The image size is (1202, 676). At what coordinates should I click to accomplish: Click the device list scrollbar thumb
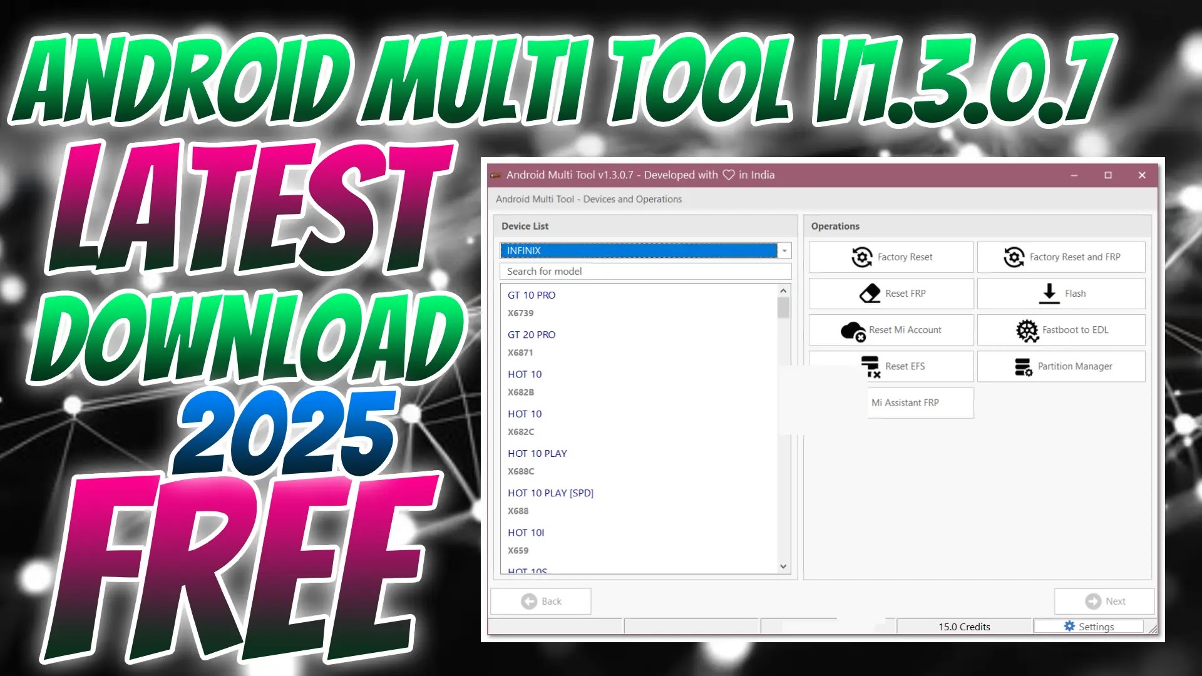[x=783, y=308]
